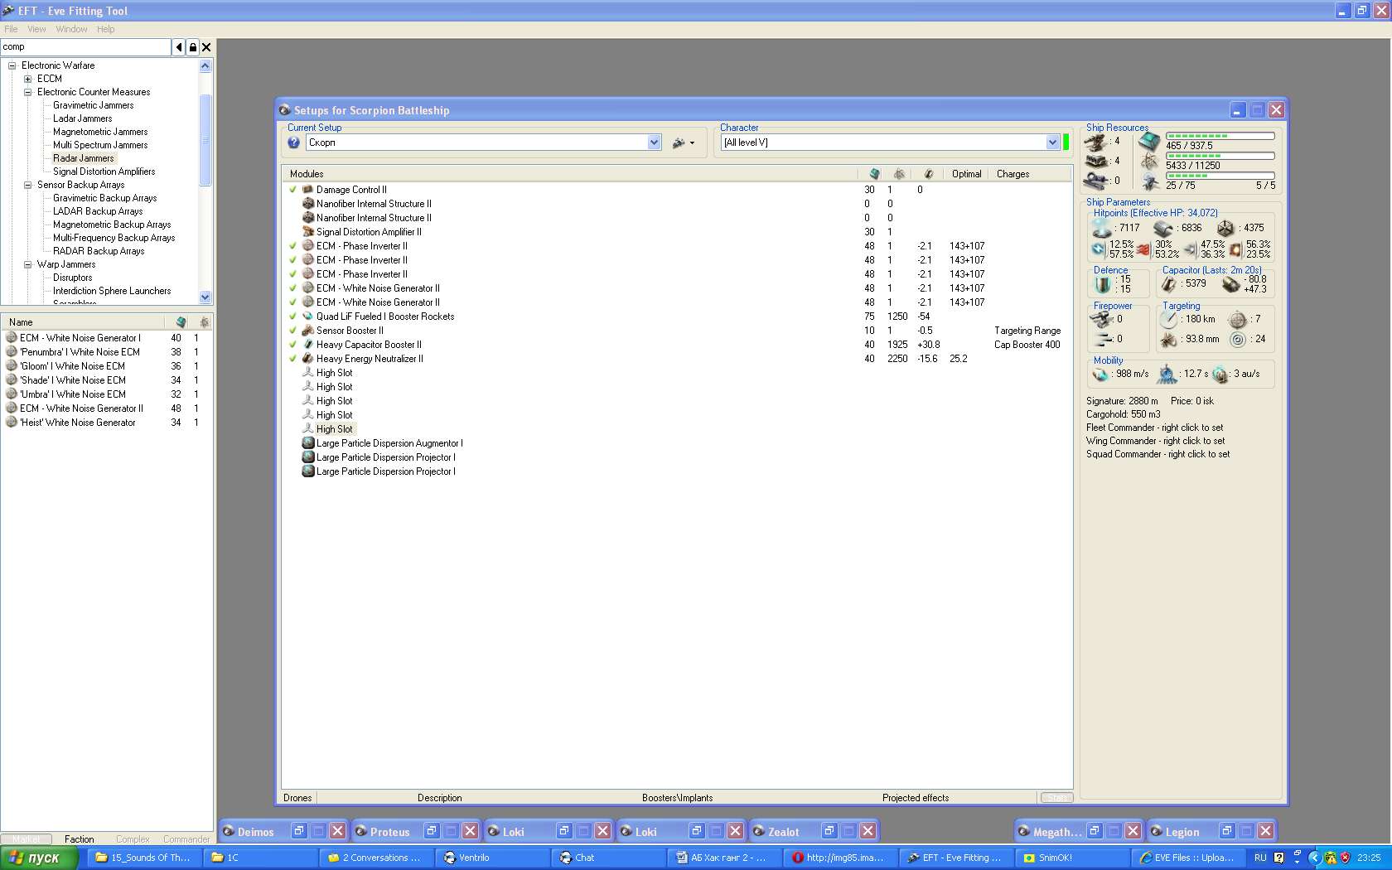Viewport: 1392px width, 870px height.
Task: Click the lock icon next to search box
Action: tap(192, 47)
